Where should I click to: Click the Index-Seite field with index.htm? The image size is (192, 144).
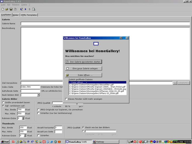30,87
